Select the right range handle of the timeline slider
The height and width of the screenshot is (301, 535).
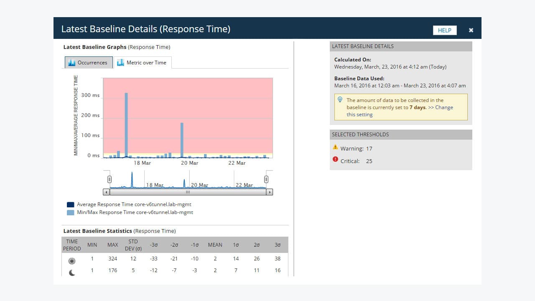(x=266, y=179)
